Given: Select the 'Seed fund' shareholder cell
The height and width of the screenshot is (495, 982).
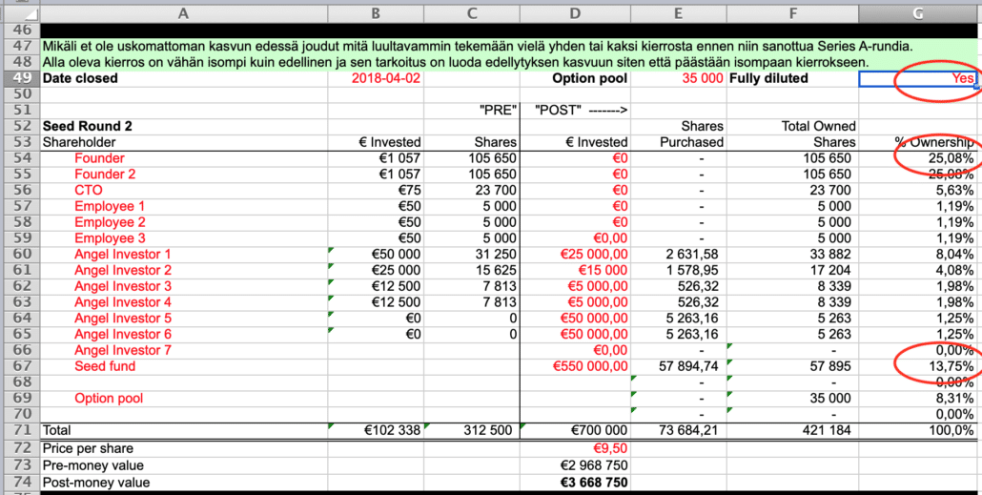Looking at the screenshot, I should pos(183,366).
